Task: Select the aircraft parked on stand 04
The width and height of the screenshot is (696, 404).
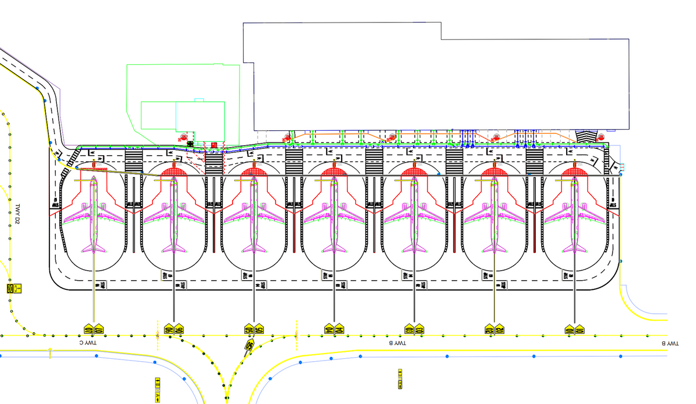Action: coord(334,215)
